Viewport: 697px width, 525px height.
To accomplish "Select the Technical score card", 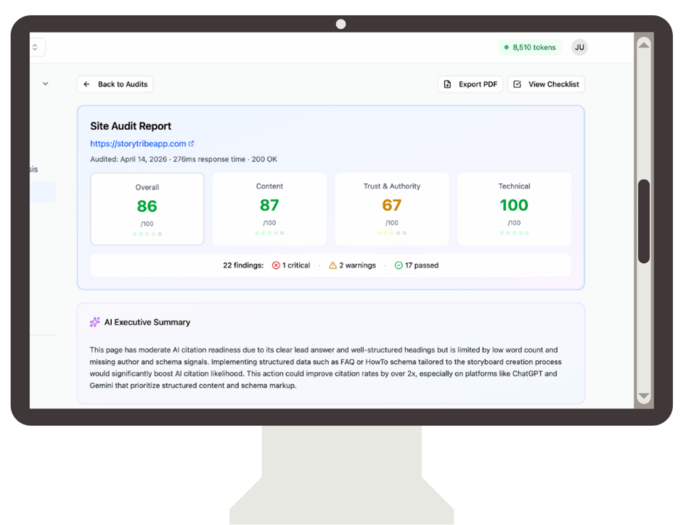I will click(x=514, y=209).
